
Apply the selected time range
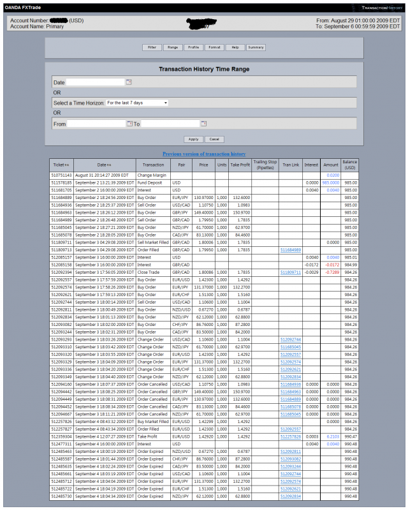point(193,139)
